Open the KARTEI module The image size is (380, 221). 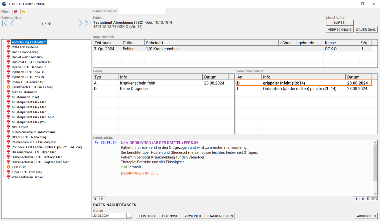tap(340, 23)
